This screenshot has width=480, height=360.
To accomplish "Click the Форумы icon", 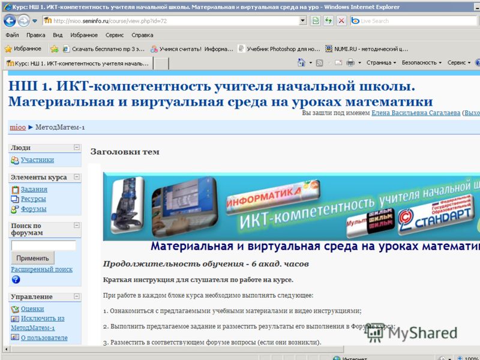I will point(14,209).
